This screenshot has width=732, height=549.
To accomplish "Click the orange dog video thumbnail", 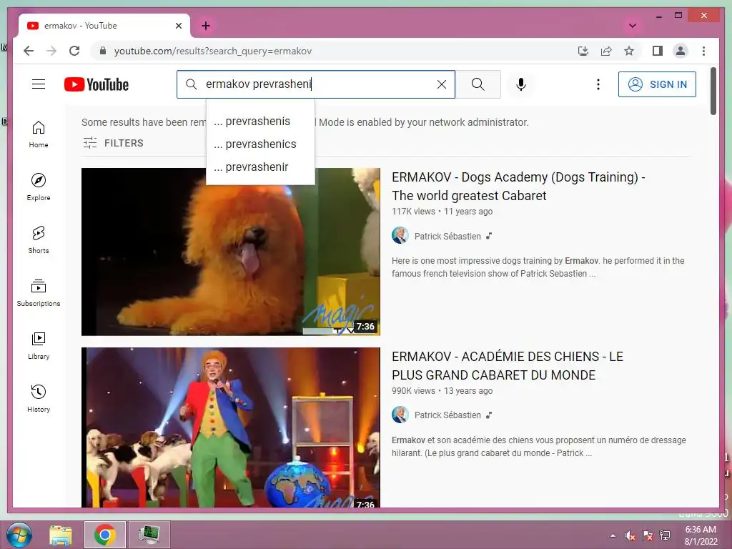I will point(231,252).
